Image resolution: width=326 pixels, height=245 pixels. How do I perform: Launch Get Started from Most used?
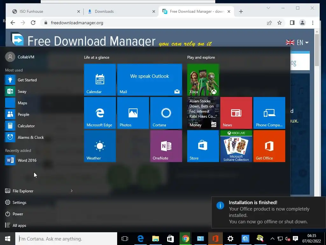(x=39, y=80)
